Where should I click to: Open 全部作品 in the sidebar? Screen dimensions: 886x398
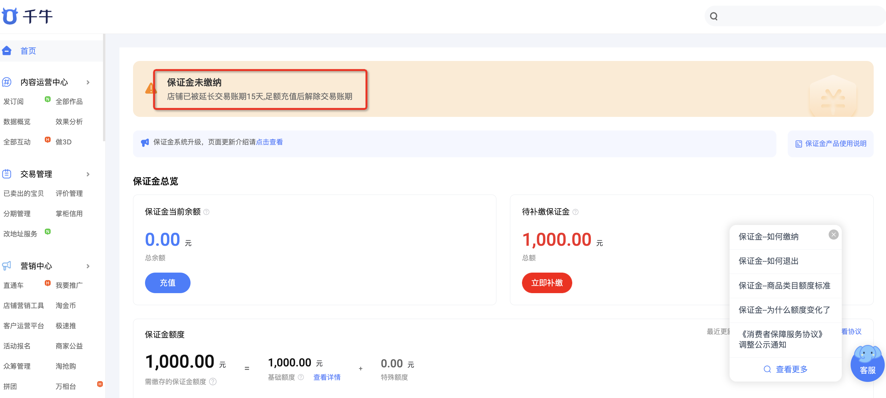click(69, 101)
